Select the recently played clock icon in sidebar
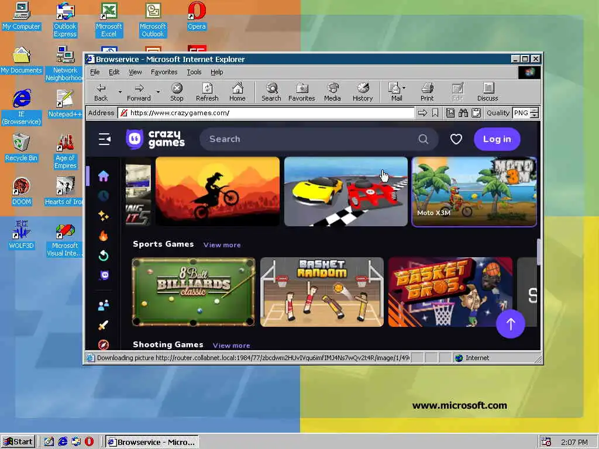This screenshot has height=449, width=599. 104,196
